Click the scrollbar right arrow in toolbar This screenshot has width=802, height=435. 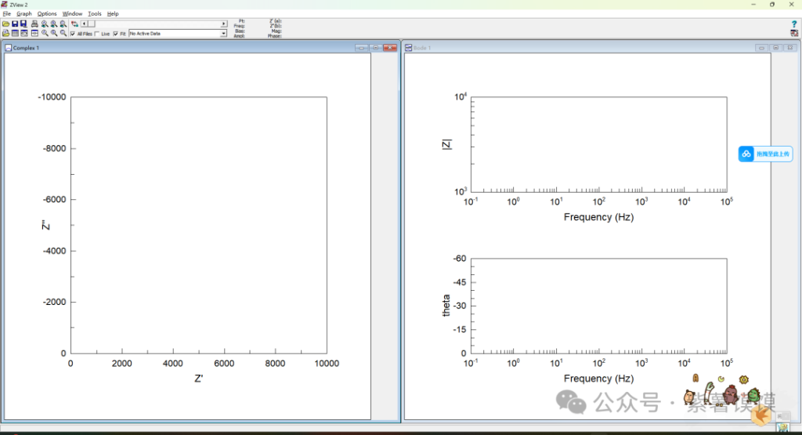tap(224, 24)
